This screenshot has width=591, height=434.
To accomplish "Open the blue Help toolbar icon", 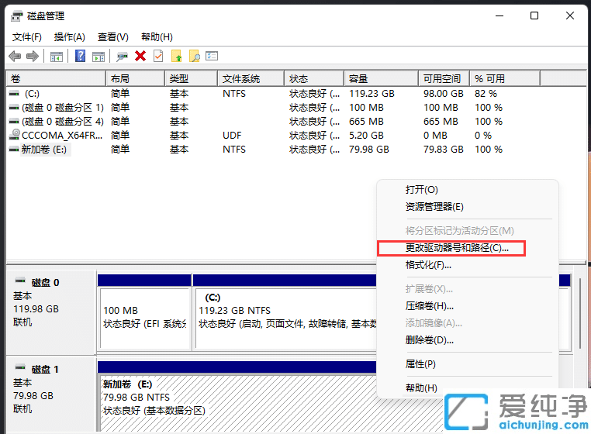I will point(81,56).
